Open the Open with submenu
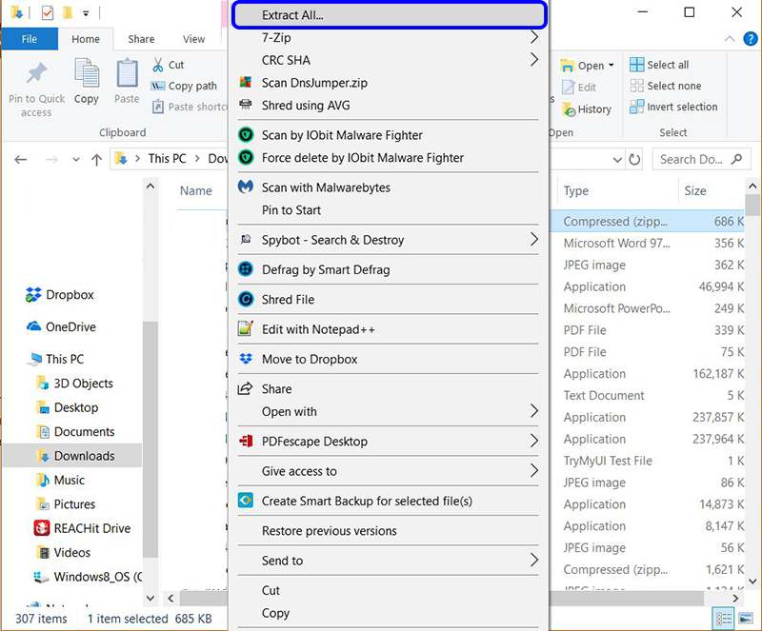 pos(534,412)
